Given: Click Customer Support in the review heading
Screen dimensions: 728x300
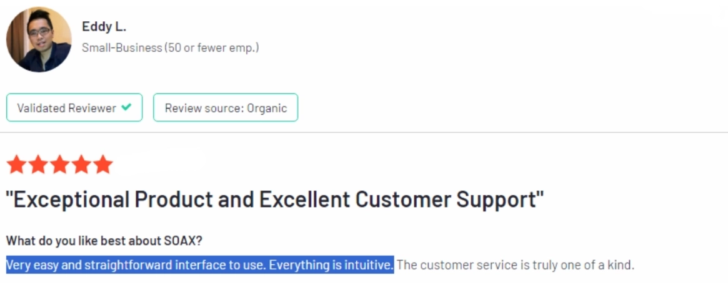Looking at the screenshot, I should pos(449,200).
